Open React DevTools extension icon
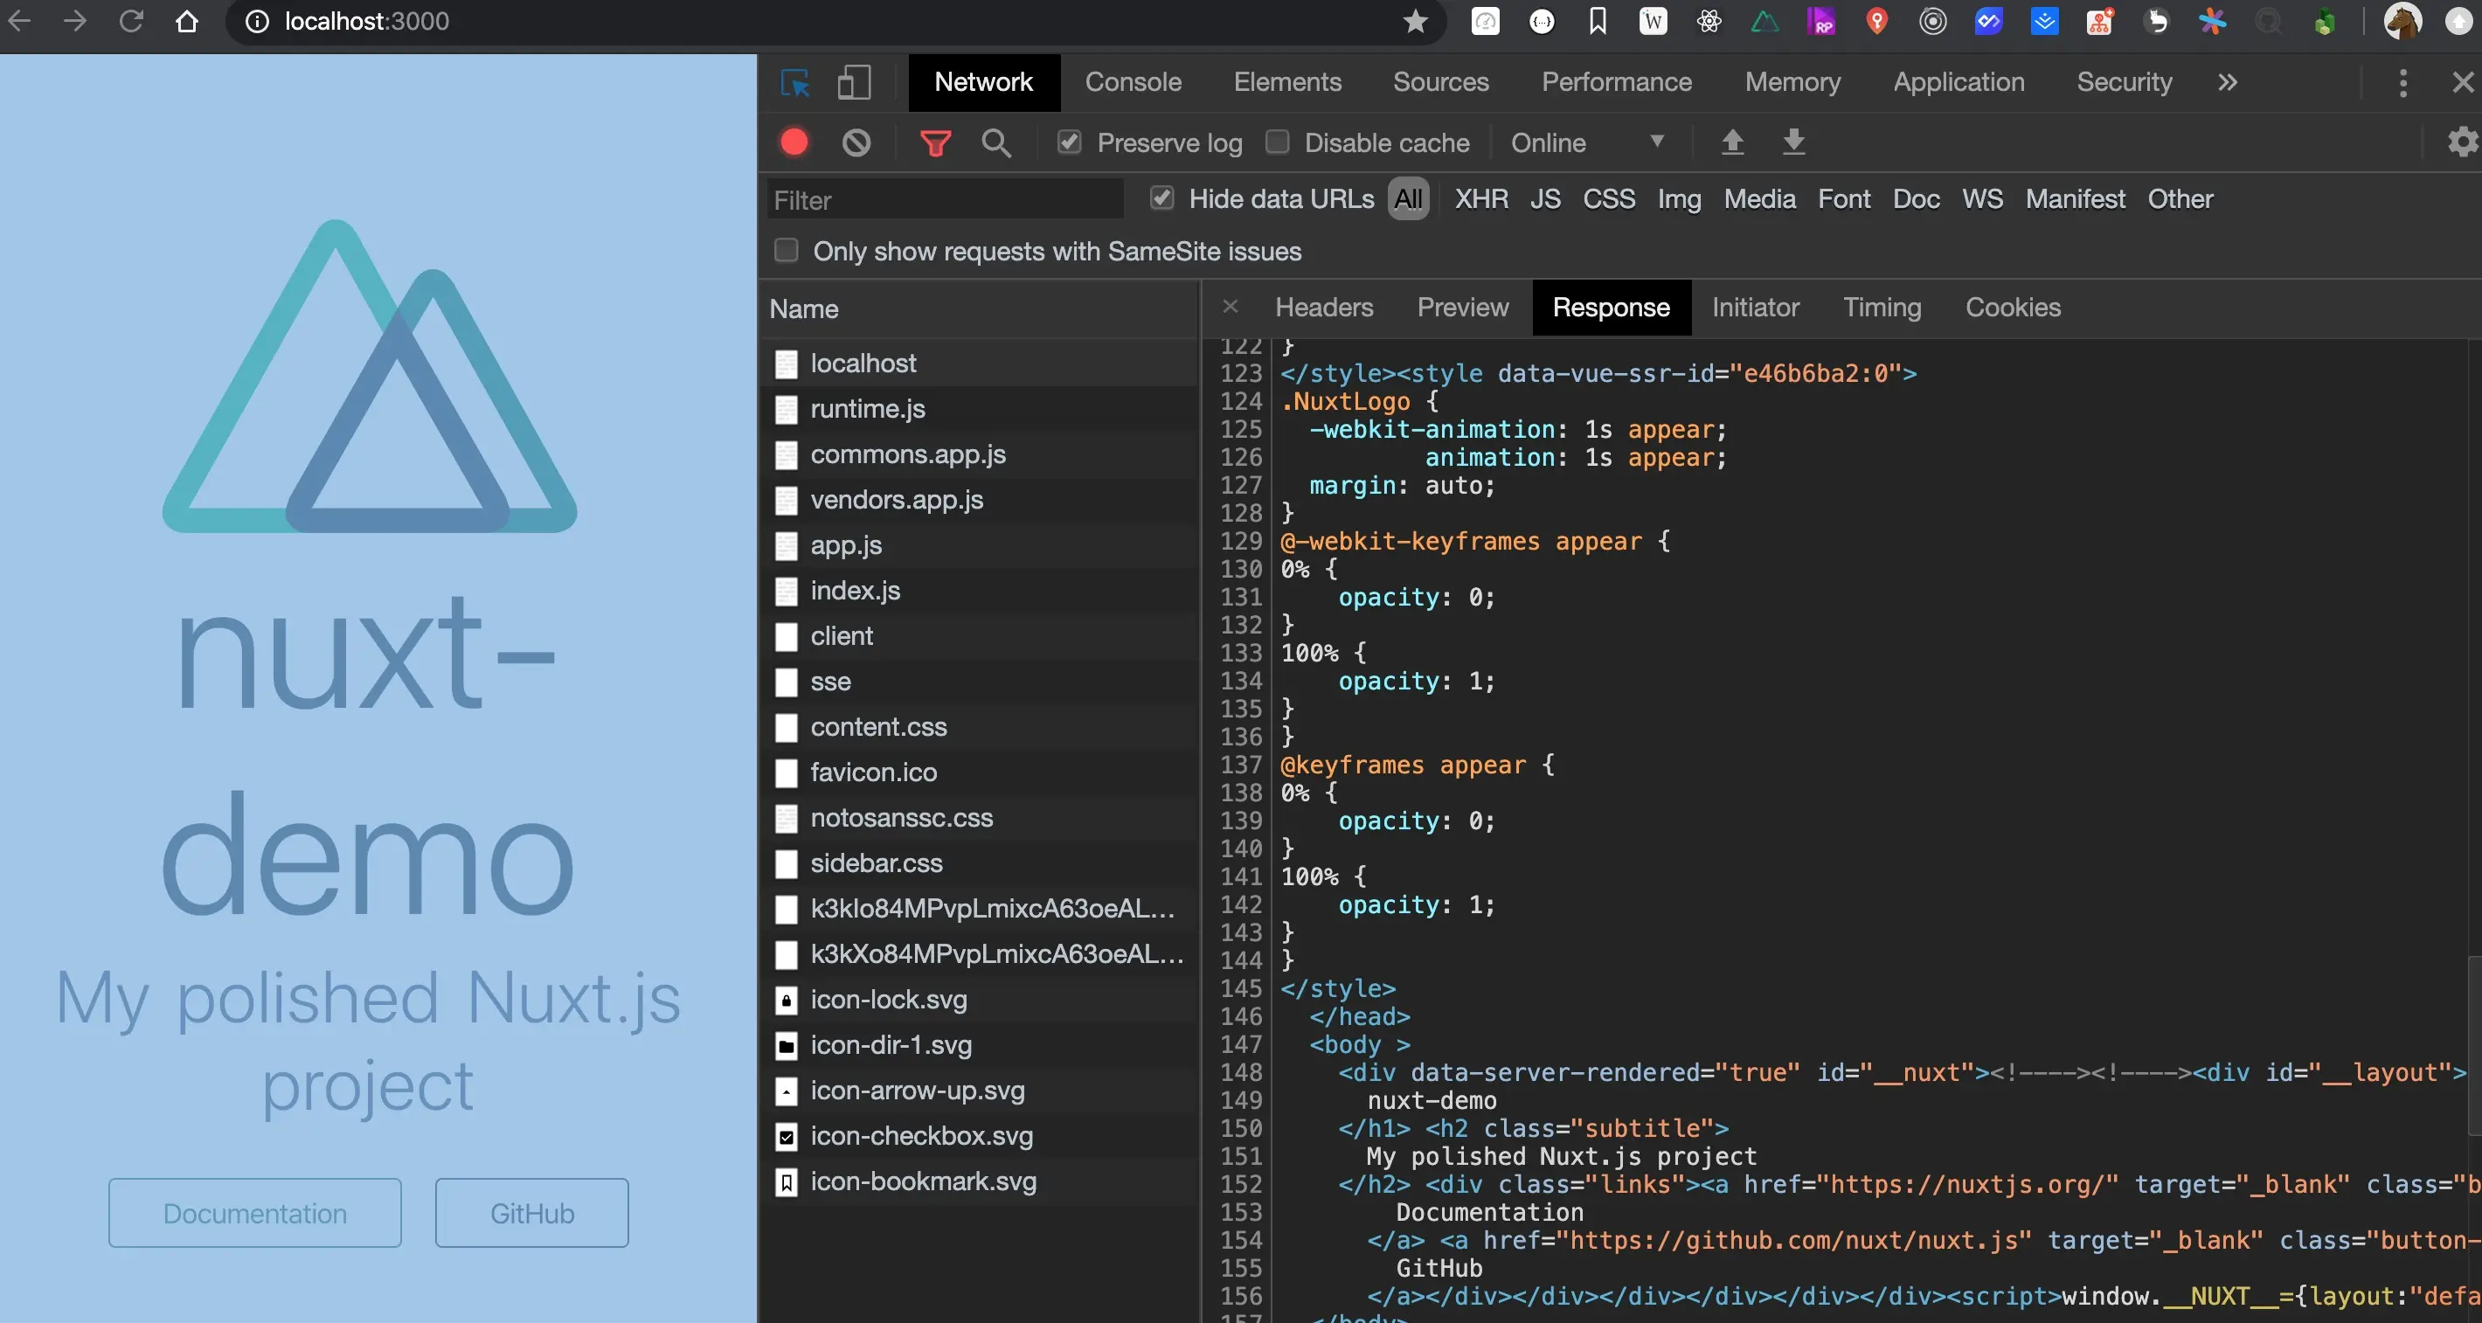Screen dimensions: 2482x1323 pyautogui.click(x=1709, y=21)
